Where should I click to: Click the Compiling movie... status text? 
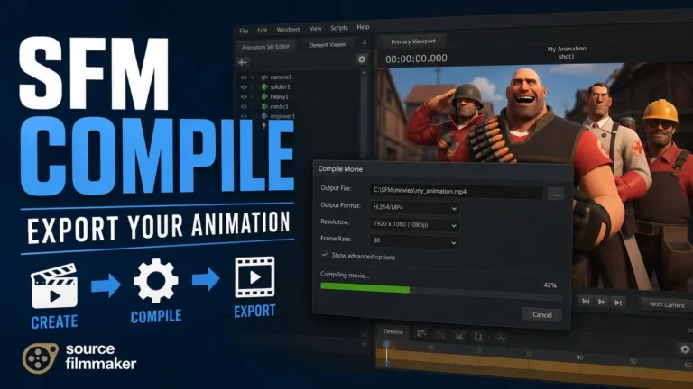click(345, 275)
